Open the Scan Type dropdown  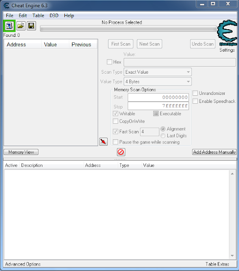pos(158,72)
